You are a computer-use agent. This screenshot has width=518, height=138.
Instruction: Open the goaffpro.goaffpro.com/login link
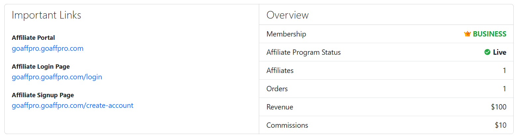pyautogui.click(x=57, y=77)
